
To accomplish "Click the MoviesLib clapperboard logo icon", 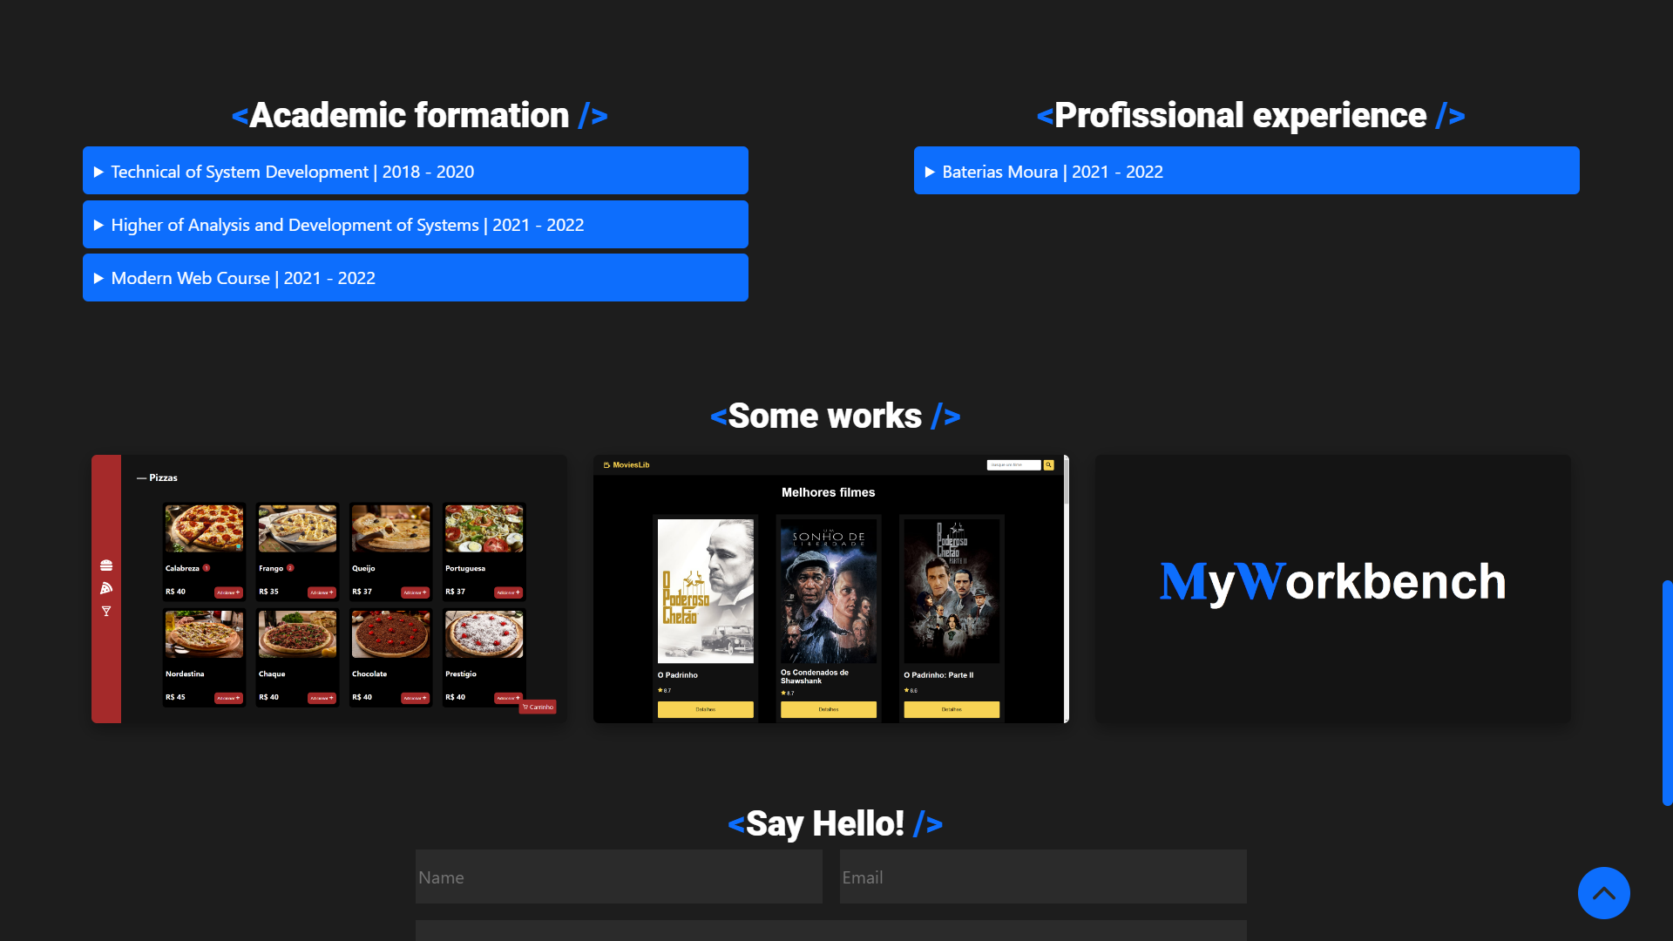I will tap(606, 464).
